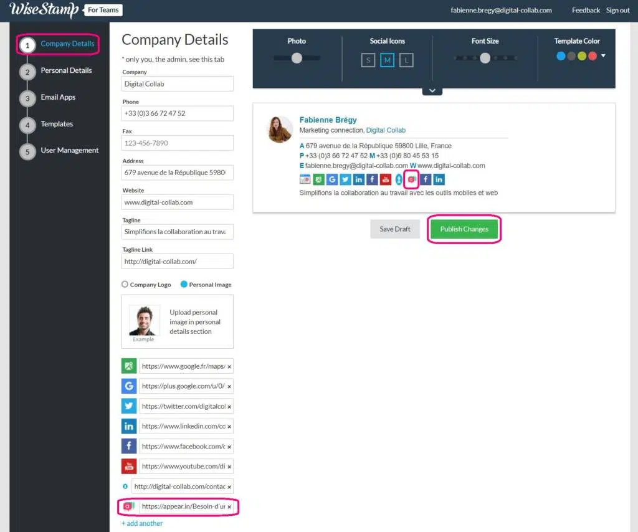The image size is (638, 532).
Task: Open the Feedback link
Action: coord(586,10)
